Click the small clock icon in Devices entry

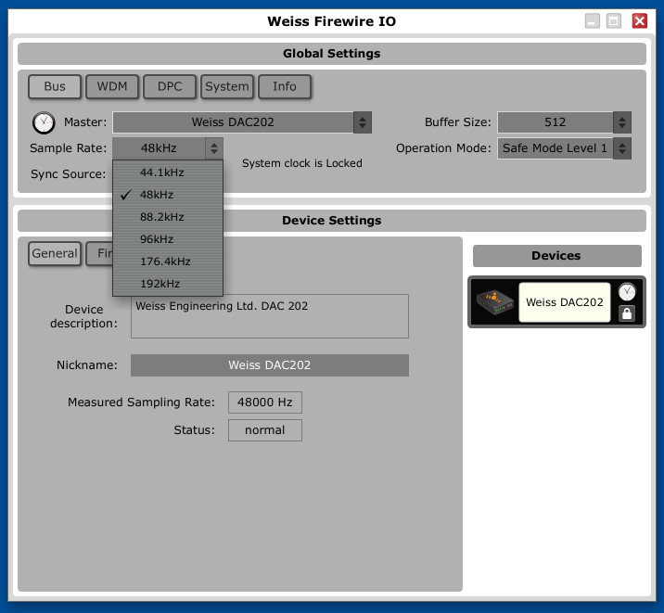[627, 292]
